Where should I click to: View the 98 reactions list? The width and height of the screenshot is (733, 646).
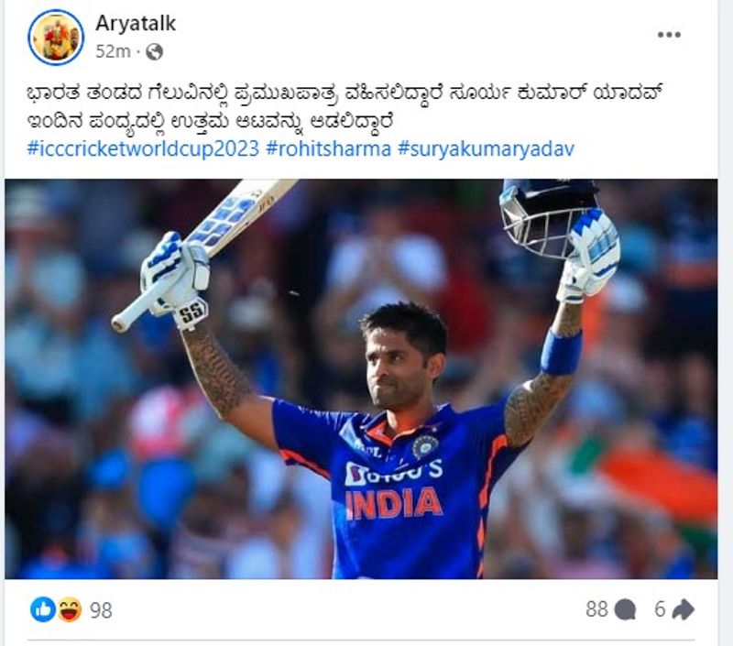[x=101, y=610]
